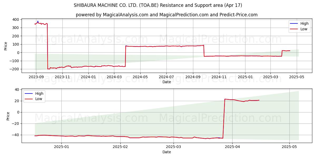Click the bottom chart 'Price' axis label

tap(8, 116)
